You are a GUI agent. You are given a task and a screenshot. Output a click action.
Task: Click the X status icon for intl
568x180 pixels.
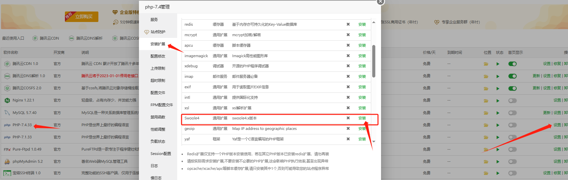(x=348, y=97)
